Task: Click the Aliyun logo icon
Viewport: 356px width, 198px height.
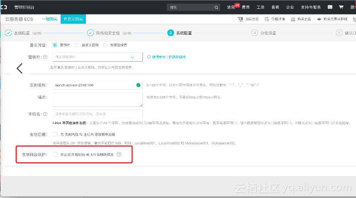Action: [x=4, y=7]
